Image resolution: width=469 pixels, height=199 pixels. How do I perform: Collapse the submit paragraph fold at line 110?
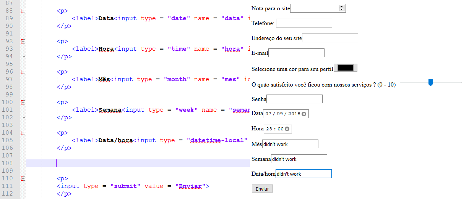click(x=23, y=179)
